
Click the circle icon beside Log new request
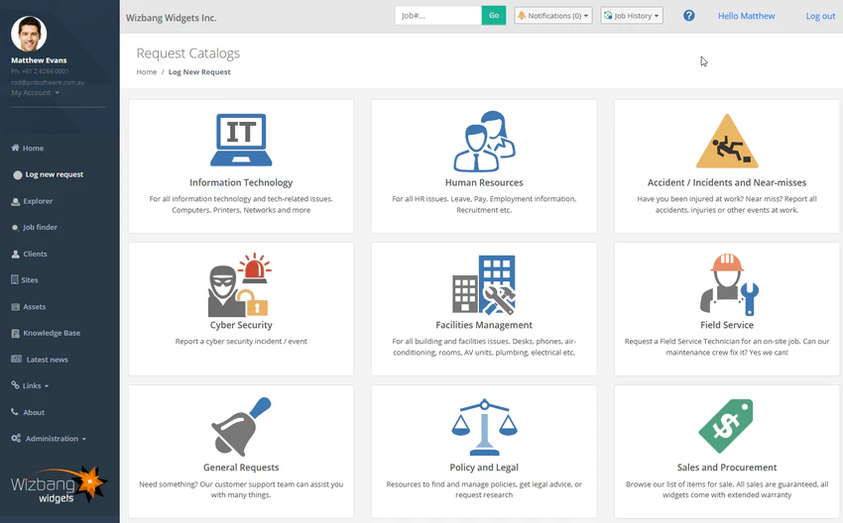point(18,175)
